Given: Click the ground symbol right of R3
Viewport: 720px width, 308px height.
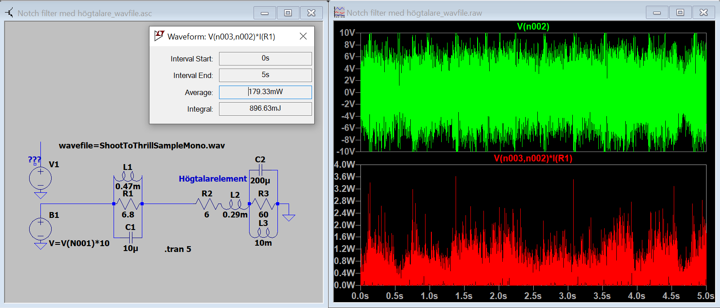Looking at the screenshot, I should [289, 217].
